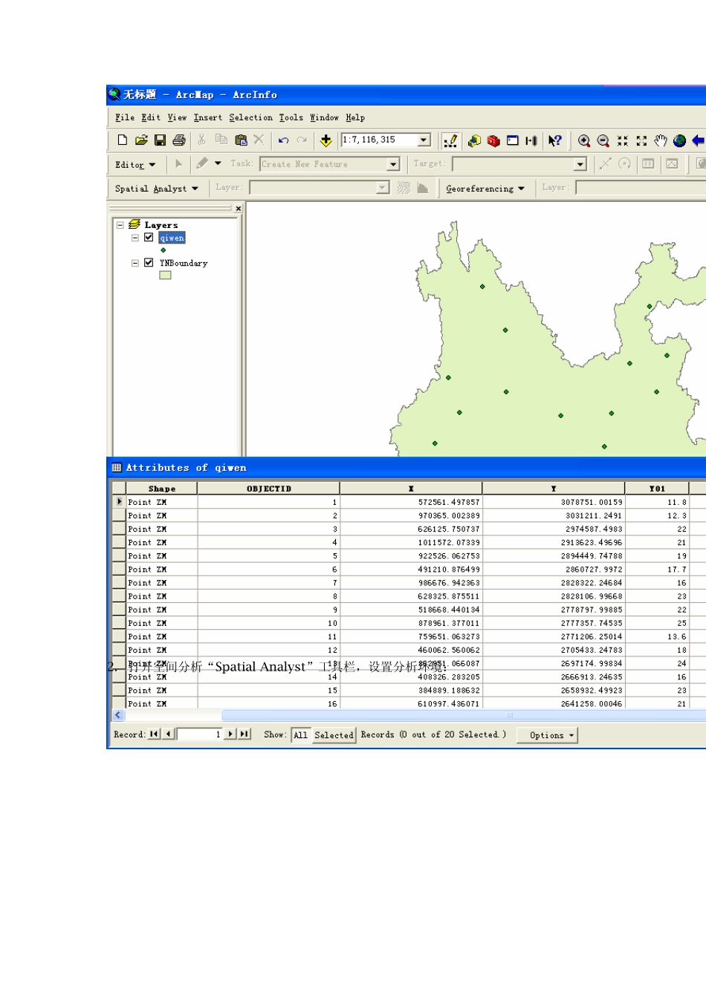
Task: Click the New Map File icon
Action: (x=123, y=140)
